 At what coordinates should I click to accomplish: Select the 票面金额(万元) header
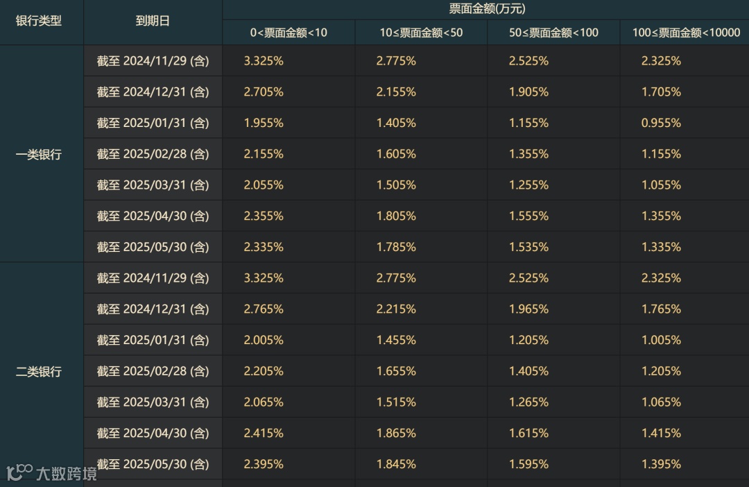[486, 9]
